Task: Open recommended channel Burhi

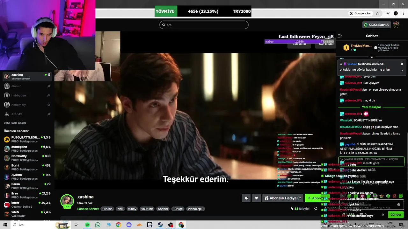Action: (x=27, y=167)
